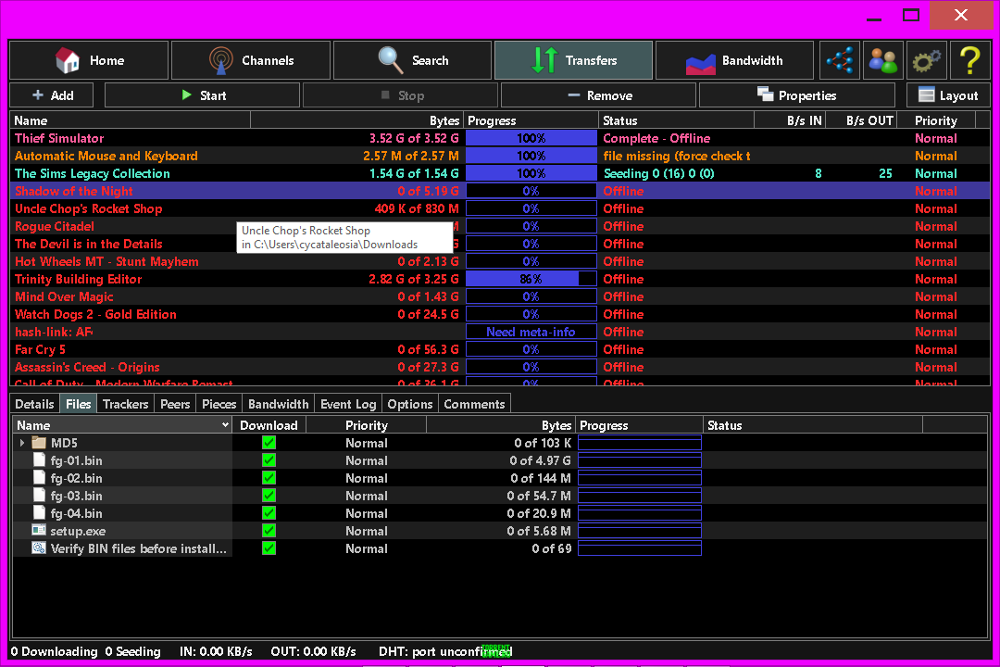Viewport: 1000px width, 667px height.
Task: Expand the MD5 folder tree
Action: tap(22, 444)
